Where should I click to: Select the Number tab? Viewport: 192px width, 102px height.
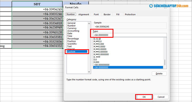71,14
